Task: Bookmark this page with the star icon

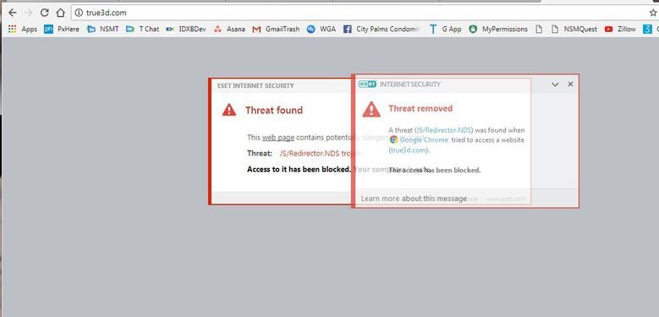Action: point(653,13)
